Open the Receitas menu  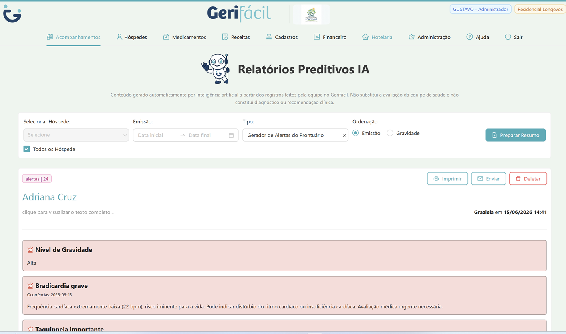(x=236, y=37)
